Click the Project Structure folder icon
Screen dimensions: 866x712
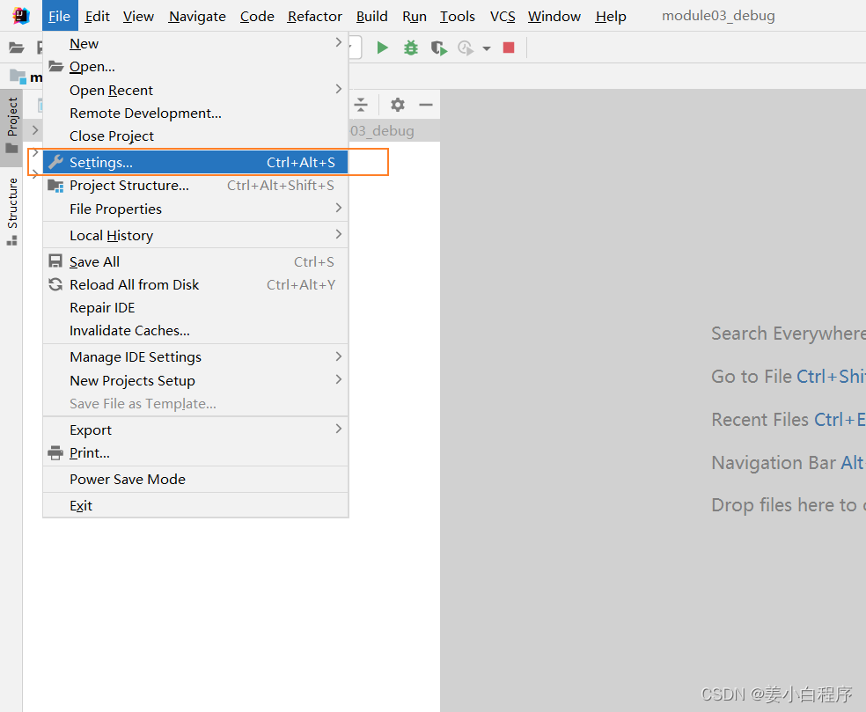coord(55,186)
